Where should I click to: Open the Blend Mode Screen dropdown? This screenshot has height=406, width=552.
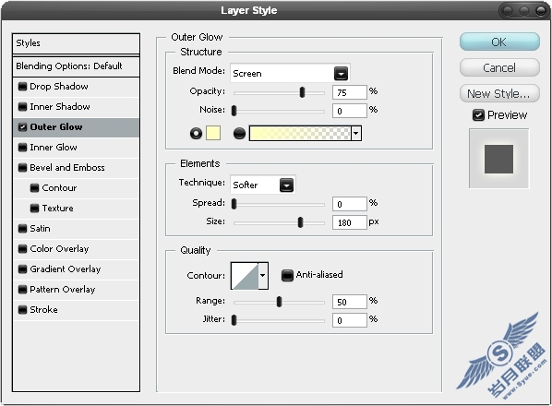point(290,73)
